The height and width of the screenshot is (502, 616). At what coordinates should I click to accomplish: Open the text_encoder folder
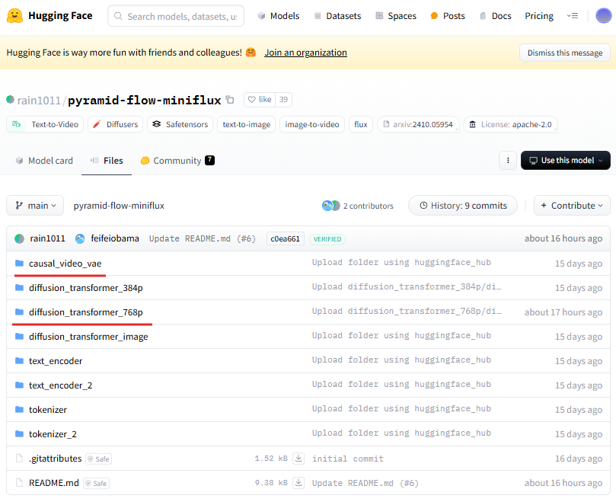[56, 361]
